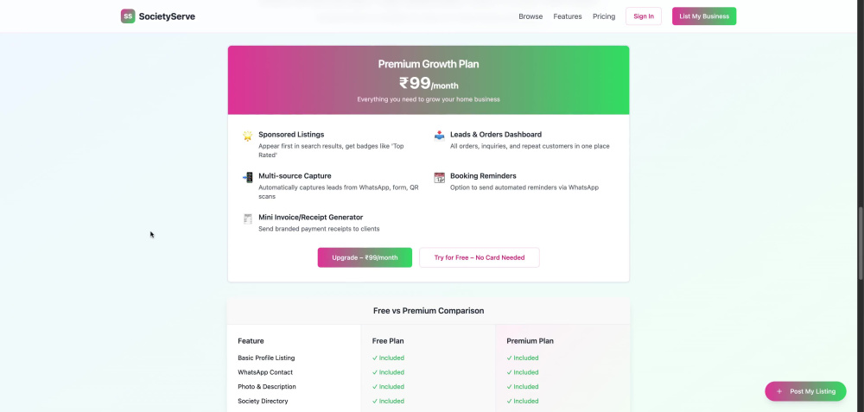Click the List My Business button
This screenshot has height=412, width=864.
pos(703,16)
